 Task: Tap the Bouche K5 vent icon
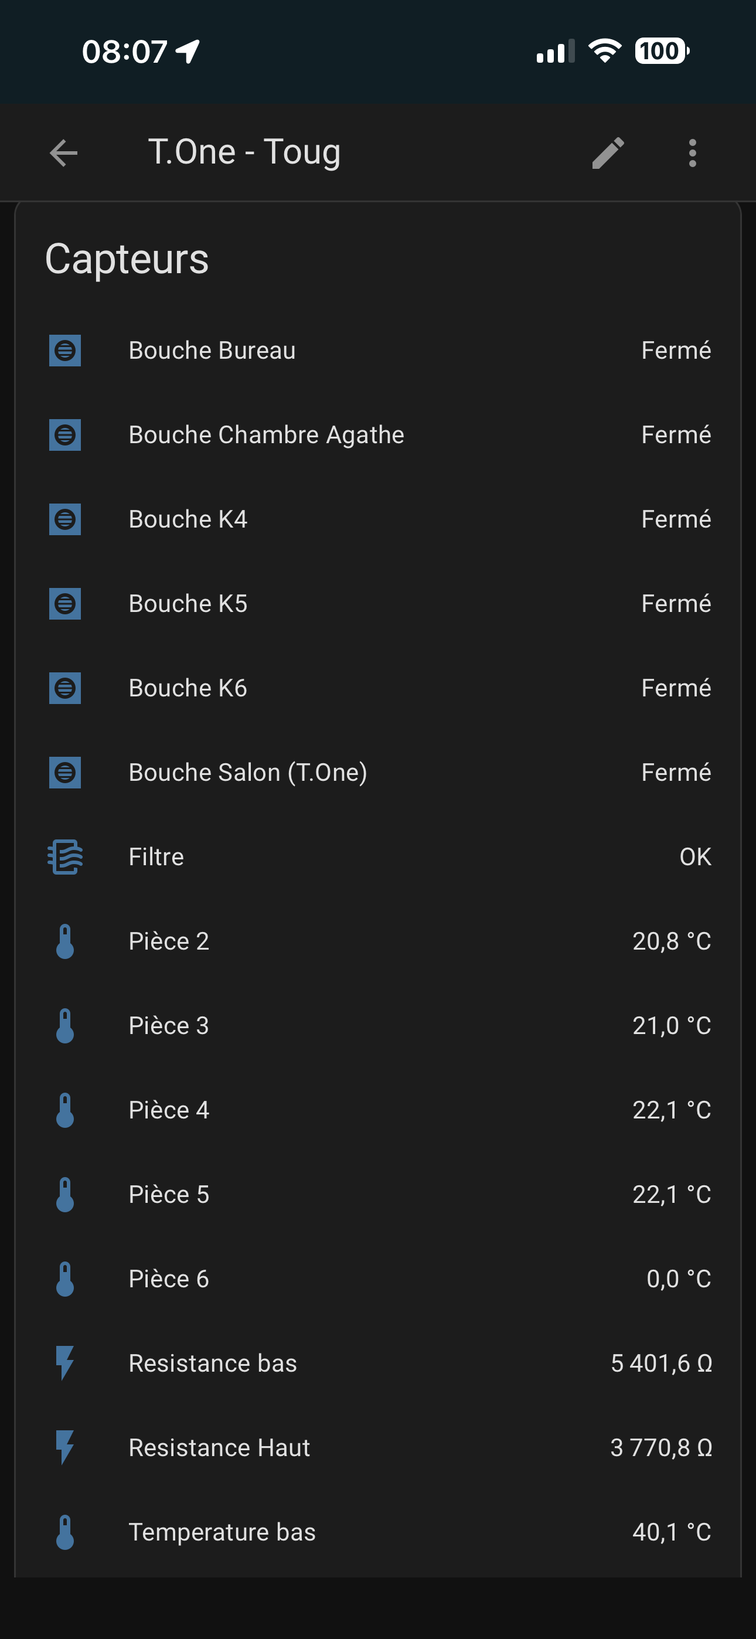tap(65, 603)
